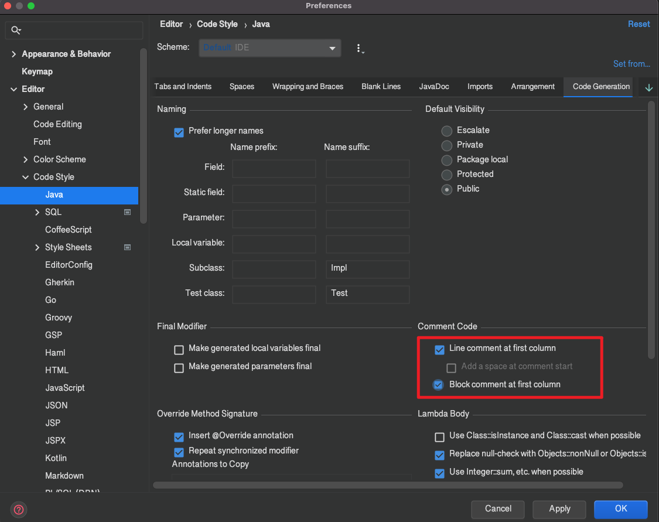
Task: Toggle Replace null-check with Objects::nonNull option
Action: point(439,455)
